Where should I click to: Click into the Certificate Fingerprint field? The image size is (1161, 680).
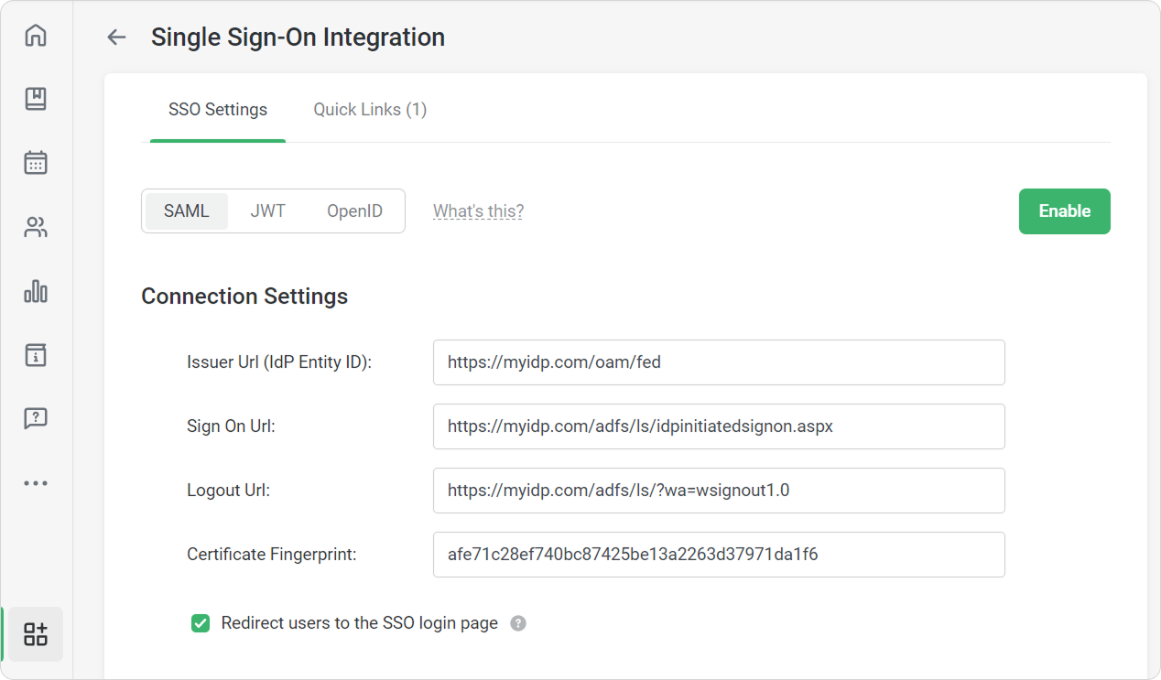(718, 555)
